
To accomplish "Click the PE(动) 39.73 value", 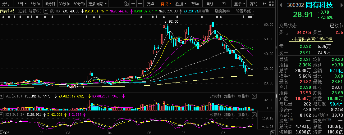I will click(x=337, y=115).
